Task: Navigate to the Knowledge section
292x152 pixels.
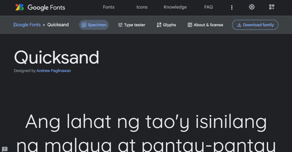Action: click(x=175, y=7)
